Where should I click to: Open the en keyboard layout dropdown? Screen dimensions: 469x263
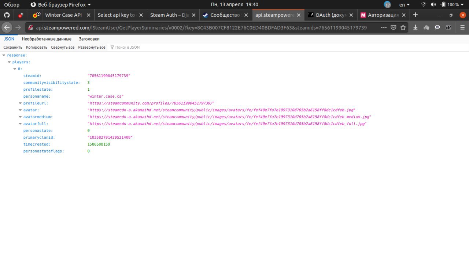(404, 5)
